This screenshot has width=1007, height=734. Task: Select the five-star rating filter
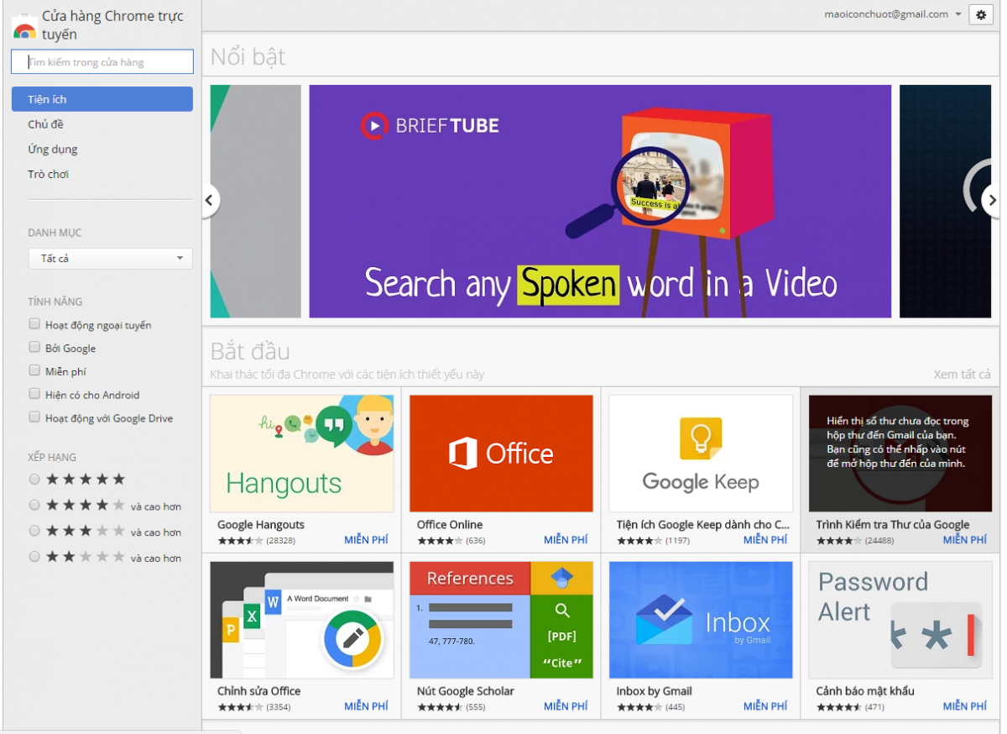tap(34, 480)
